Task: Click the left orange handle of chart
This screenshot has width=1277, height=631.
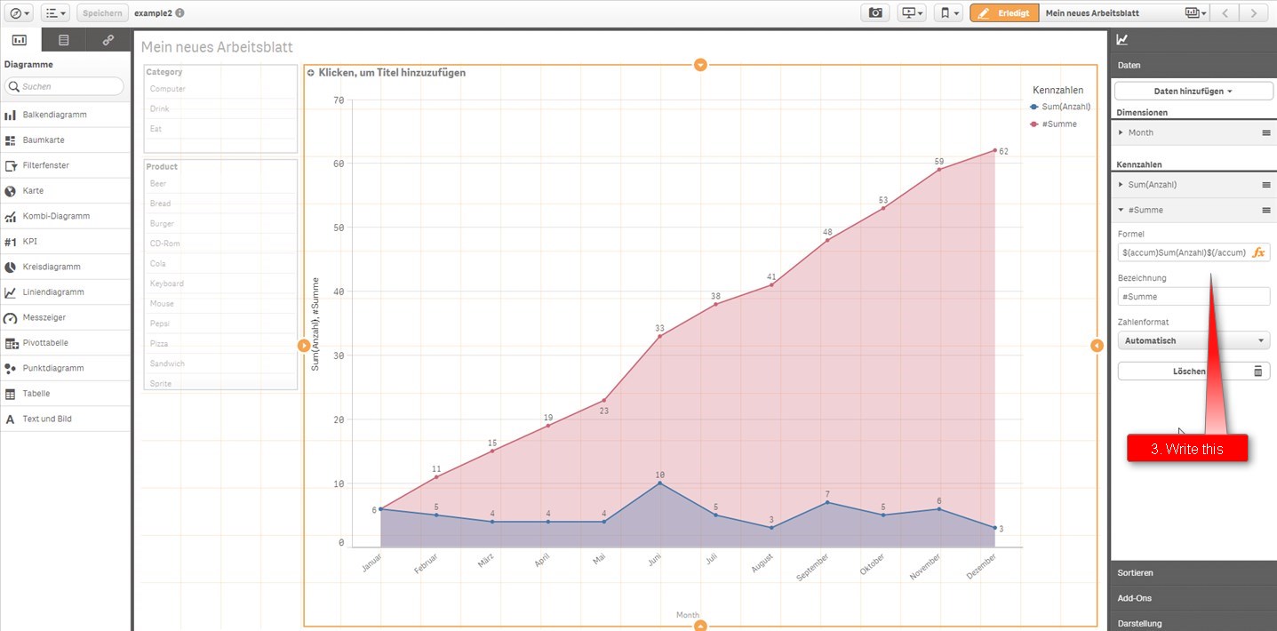Action: point(304,345)
